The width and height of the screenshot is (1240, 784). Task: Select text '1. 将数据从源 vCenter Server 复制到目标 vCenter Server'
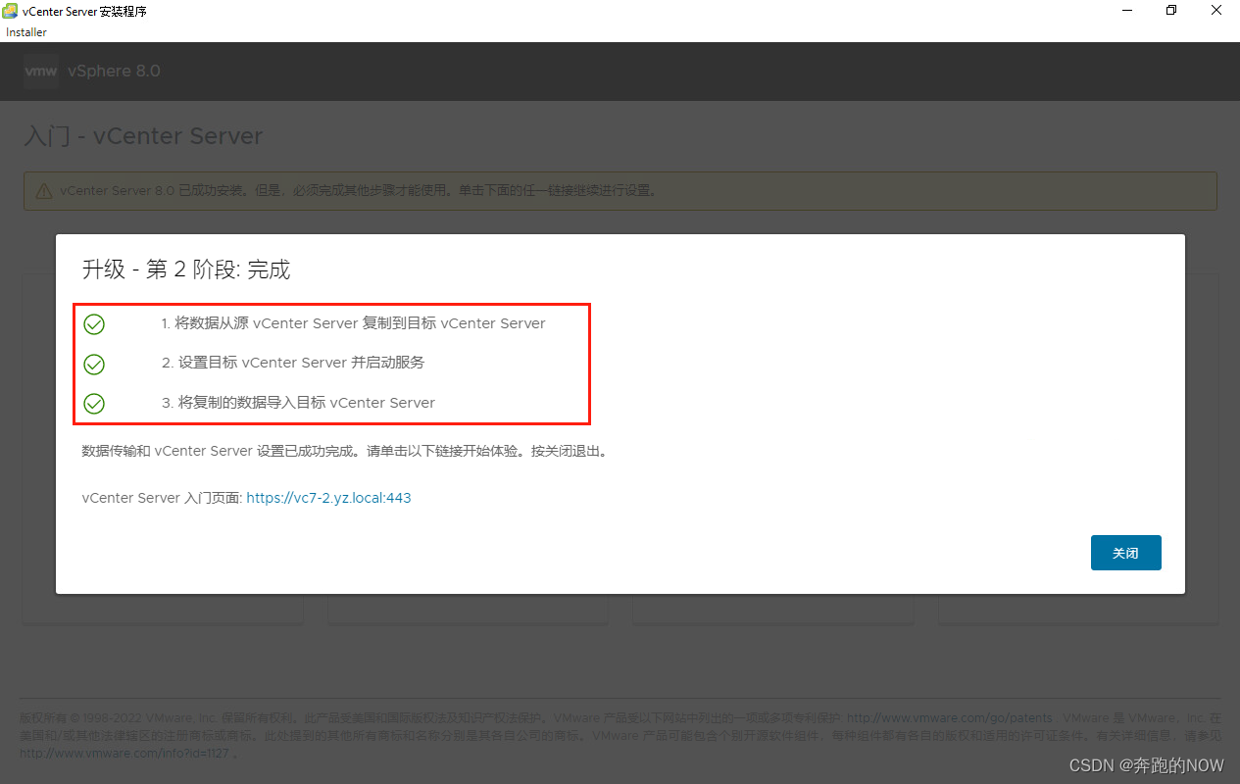[353, 323]
